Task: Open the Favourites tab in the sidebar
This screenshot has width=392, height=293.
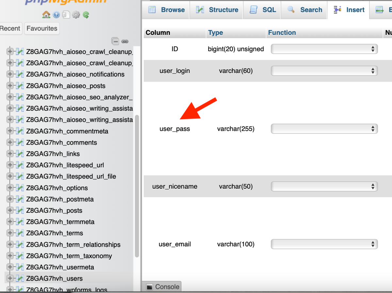Action: (x=41, y=28)
